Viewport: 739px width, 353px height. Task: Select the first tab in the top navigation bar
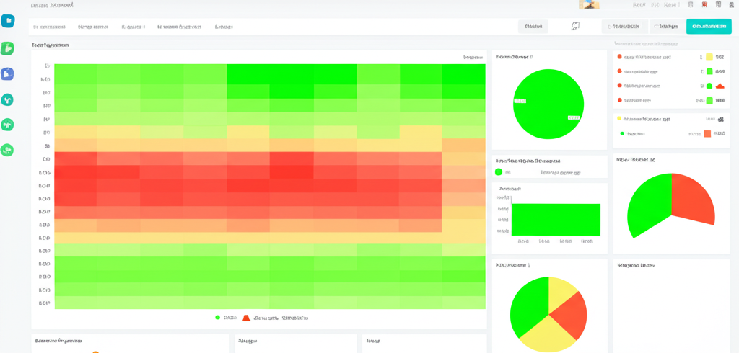[x=49, y=27]
